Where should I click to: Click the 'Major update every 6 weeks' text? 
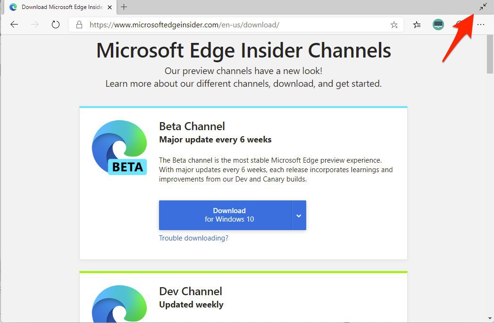(x=215, y=140)
